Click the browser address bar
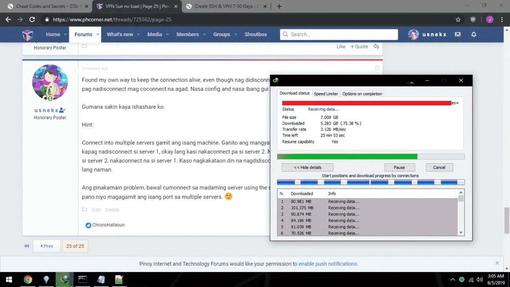 (251, 20)
